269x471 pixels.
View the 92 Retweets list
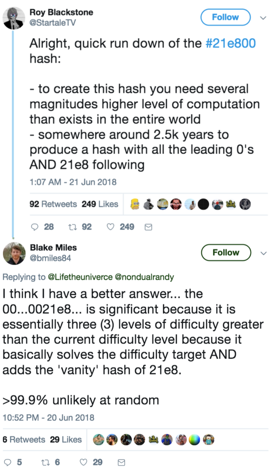pyautogui.click(x=53, y=204)
